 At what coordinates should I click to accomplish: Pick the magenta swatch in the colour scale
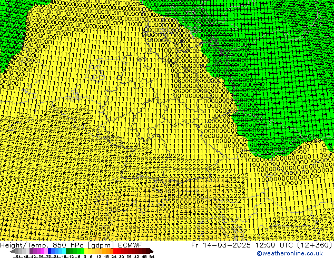(42, 251)
